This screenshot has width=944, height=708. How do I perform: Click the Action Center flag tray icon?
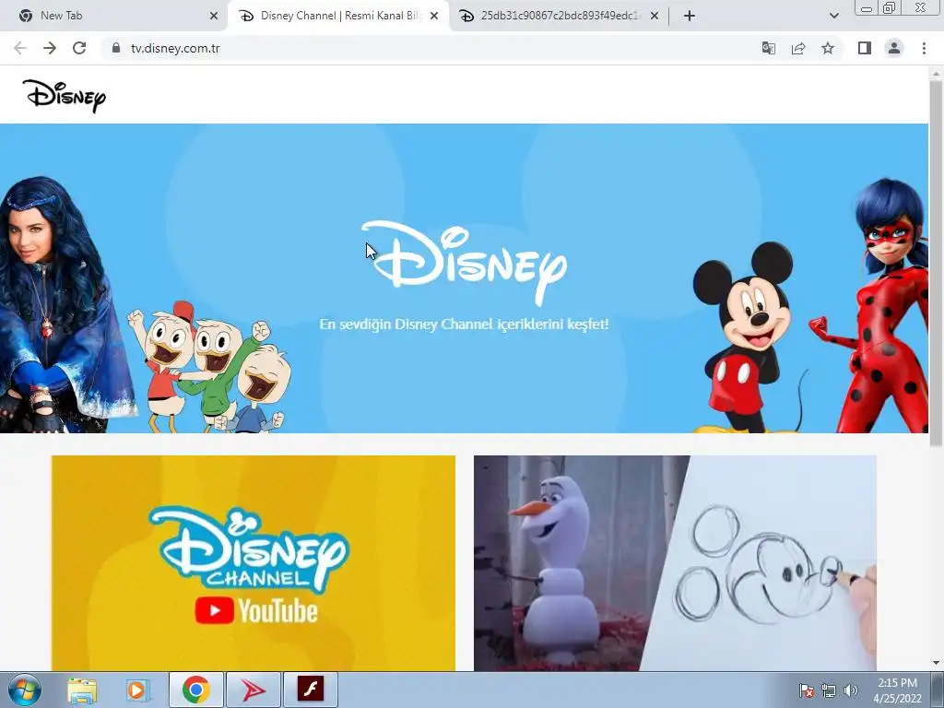[807, 690]
